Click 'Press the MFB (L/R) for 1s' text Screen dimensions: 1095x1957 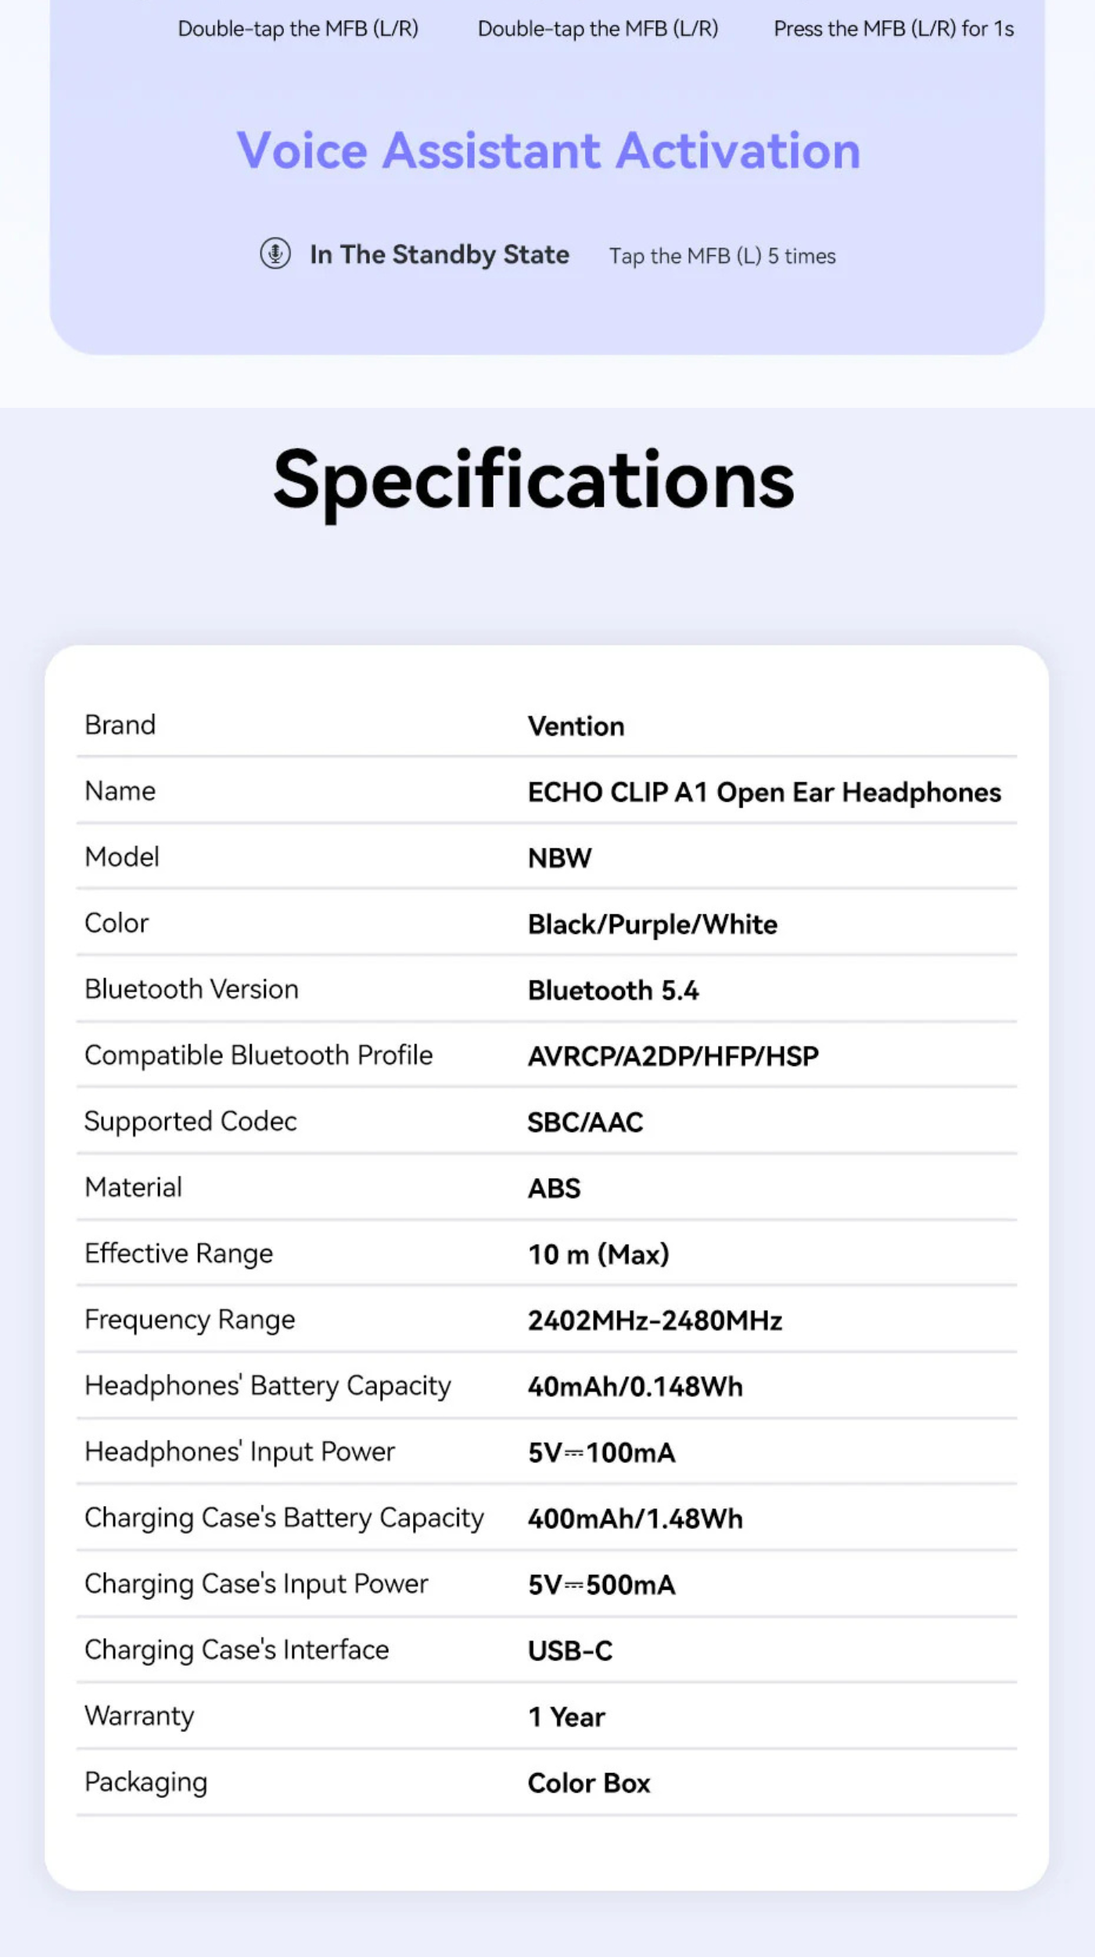click(893, 29)
